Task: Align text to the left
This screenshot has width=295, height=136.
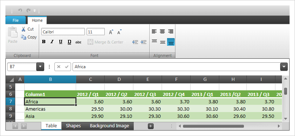Action: (154, 31)
